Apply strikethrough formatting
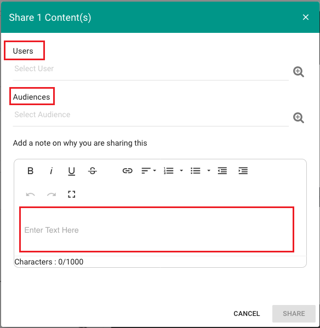The image size is (320, 328). tap(92, 171)
